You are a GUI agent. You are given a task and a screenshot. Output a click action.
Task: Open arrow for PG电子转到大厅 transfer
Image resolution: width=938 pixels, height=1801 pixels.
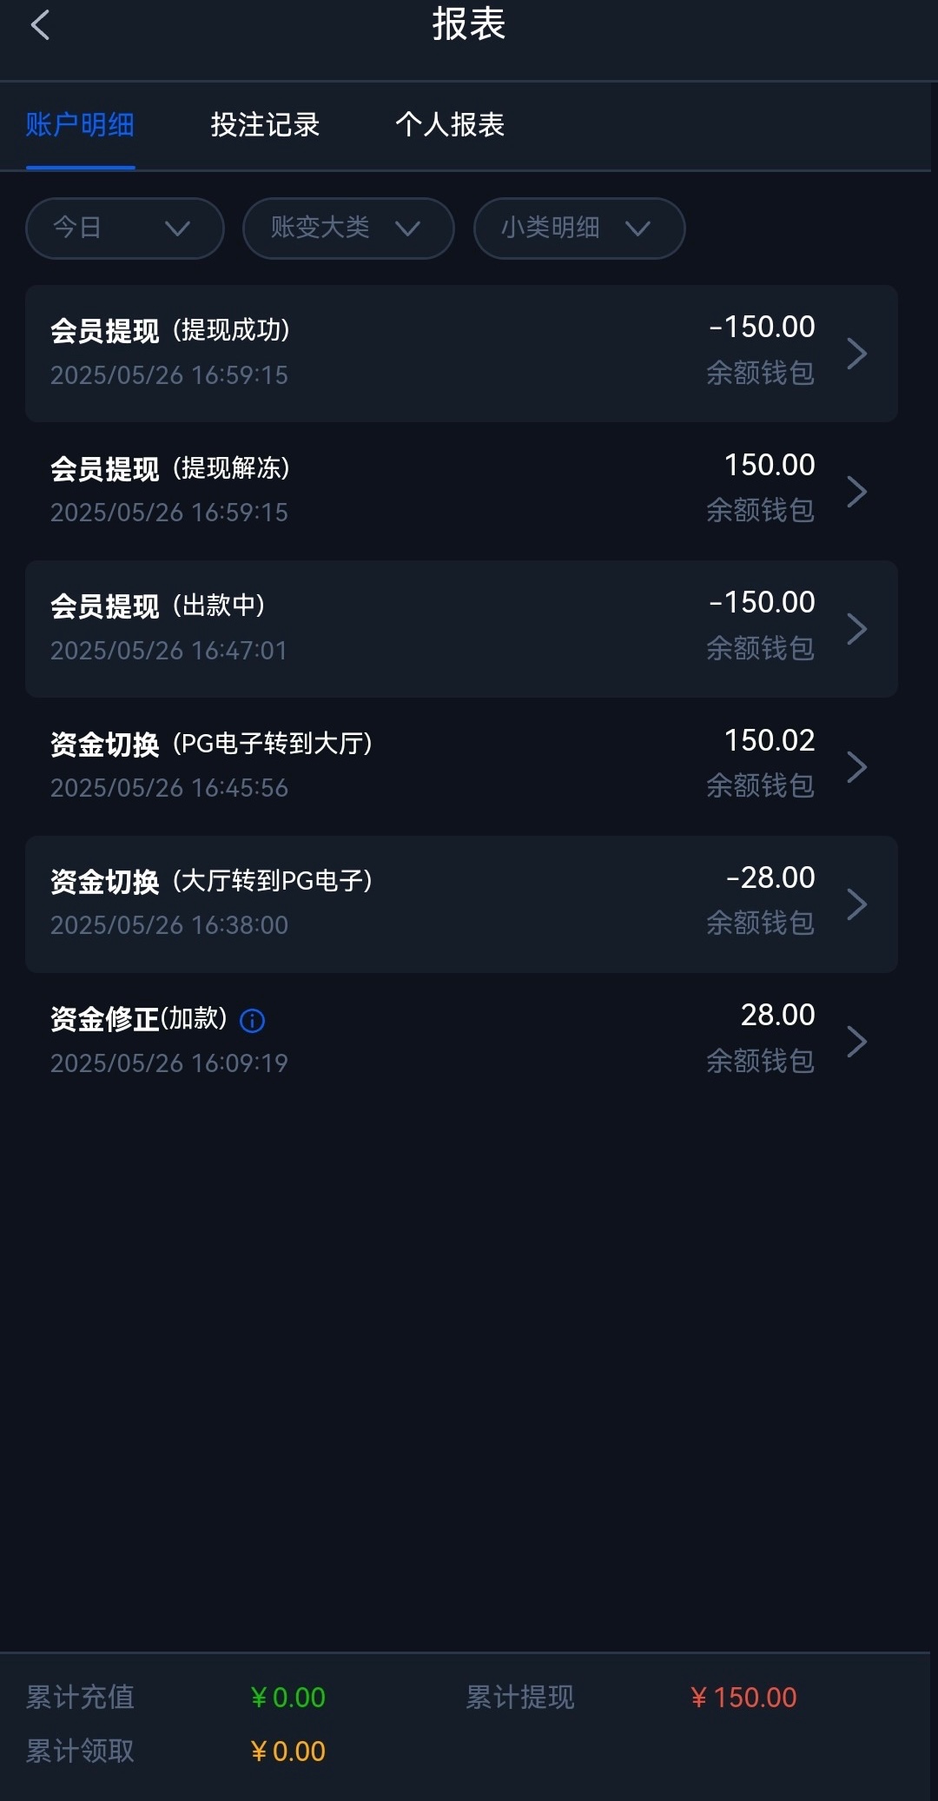pos(856,767)
